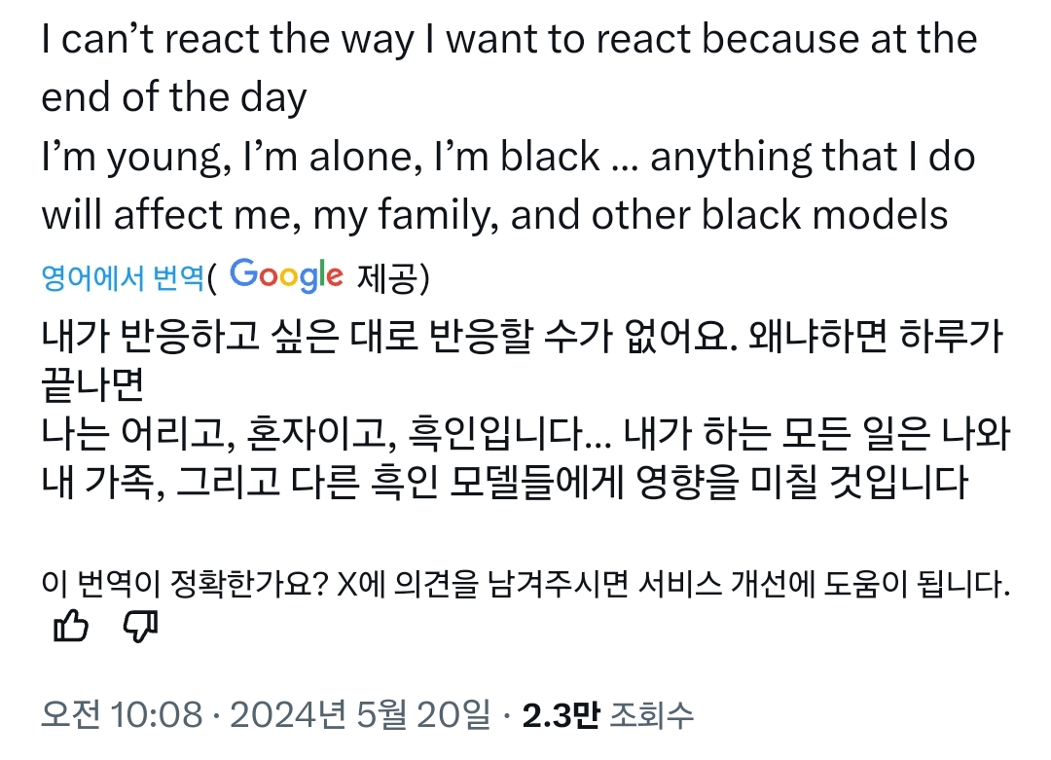The image size is (1051, 760).
Task: Click the Korean line starting '내 가족, 그리고'
Action: (504, 483)
